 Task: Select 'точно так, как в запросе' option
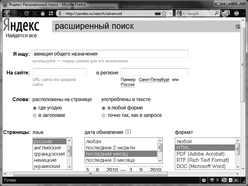[x=103, y=115]
